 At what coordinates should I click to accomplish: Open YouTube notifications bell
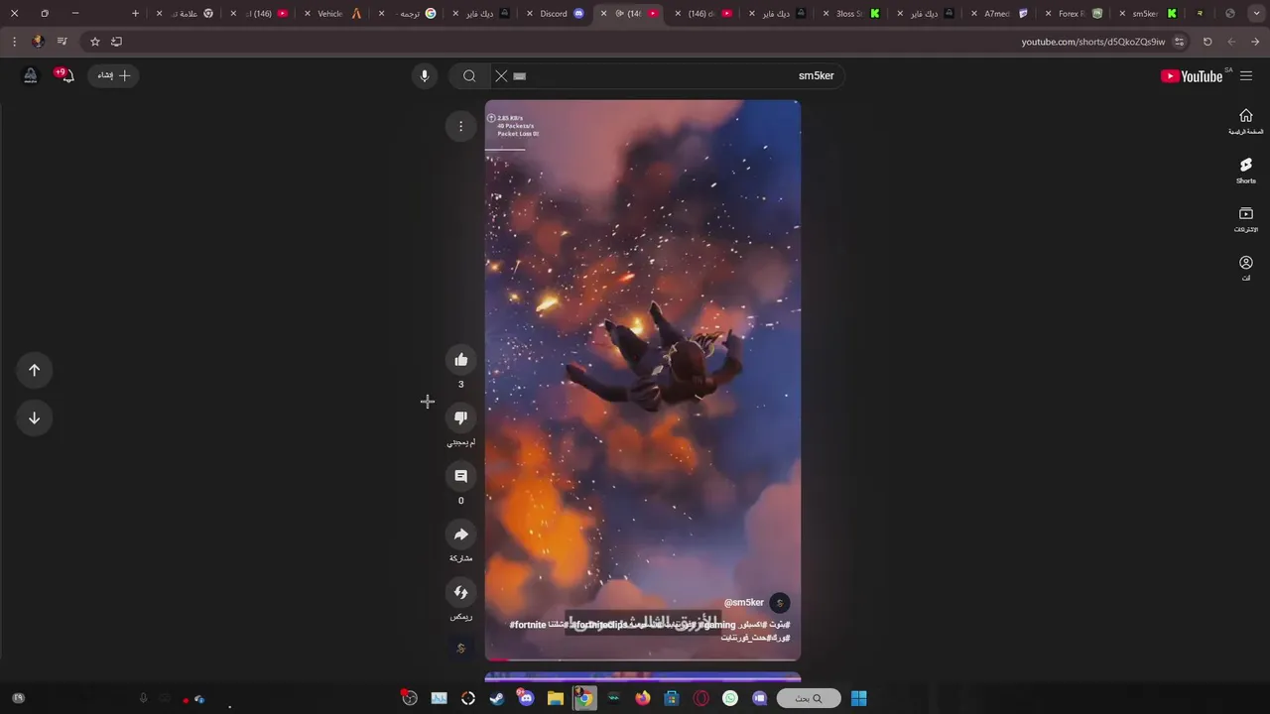[x=65, y=75]
